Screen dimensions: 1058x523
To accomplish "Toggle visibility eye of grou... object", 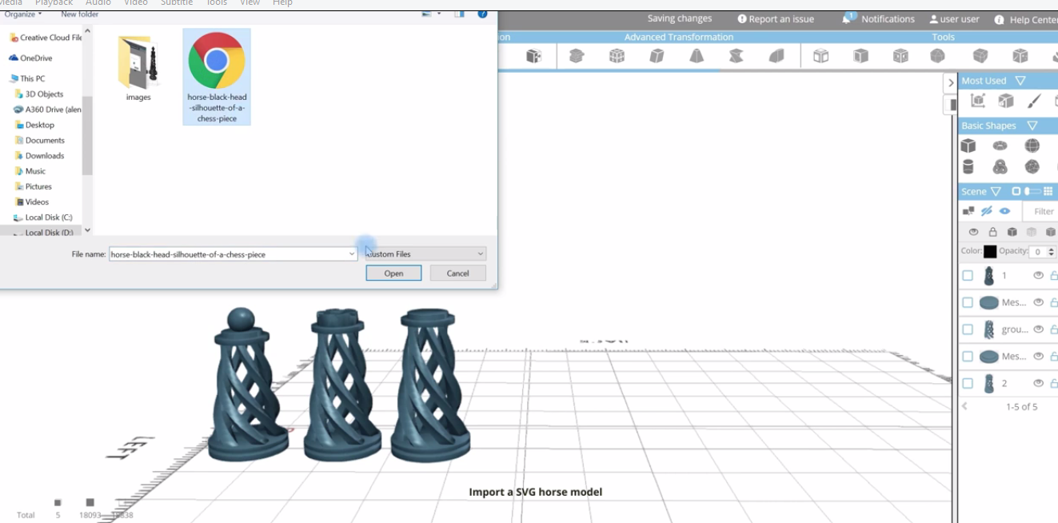I will point(1038,329).
